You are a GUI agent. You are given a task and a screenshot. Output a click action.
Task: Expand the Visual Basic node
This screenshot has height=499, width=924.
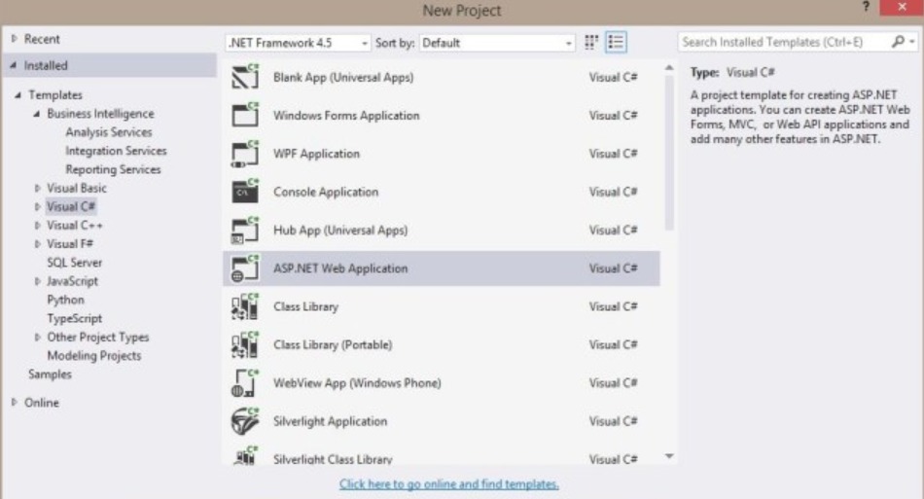pyautogui.click(x=37, y=189)
